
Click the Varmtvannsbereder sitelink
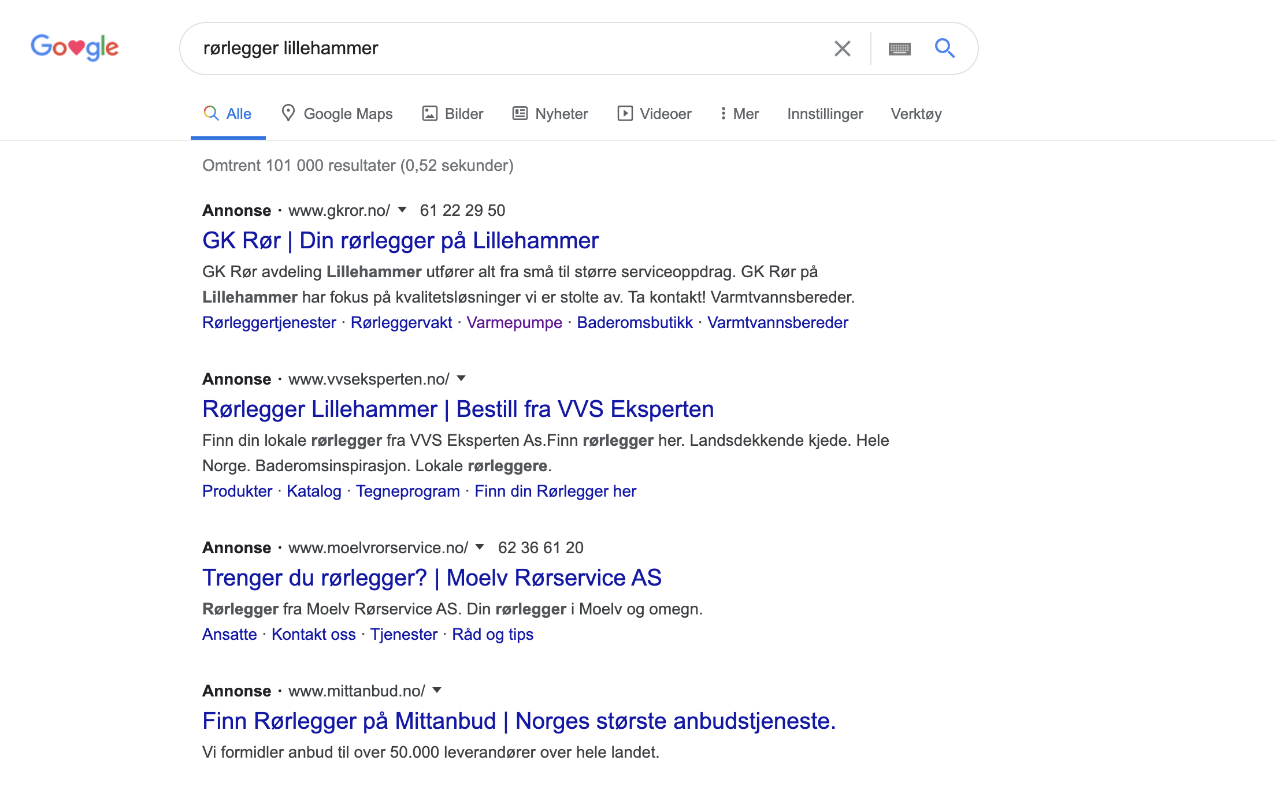[x=778, y=323]
